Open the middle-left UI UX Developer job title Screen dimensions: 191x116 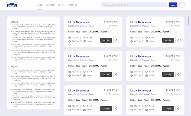point(79,56)
